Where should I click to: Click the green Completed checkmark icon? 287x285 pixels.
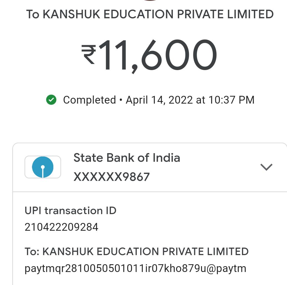click(51, 100)
